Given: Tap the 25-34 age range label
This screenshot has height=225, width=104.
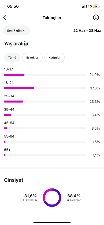Looking at the screenshot, I should 9,96.
